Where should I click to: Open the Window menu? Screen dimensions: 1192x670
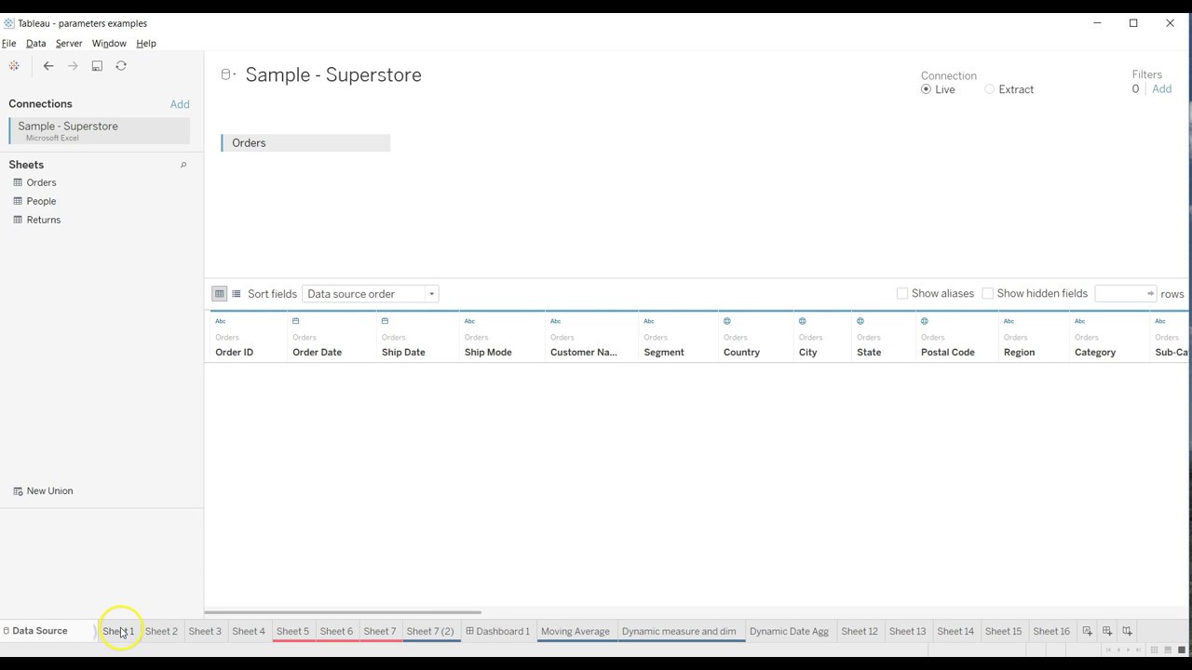(109, 43)
